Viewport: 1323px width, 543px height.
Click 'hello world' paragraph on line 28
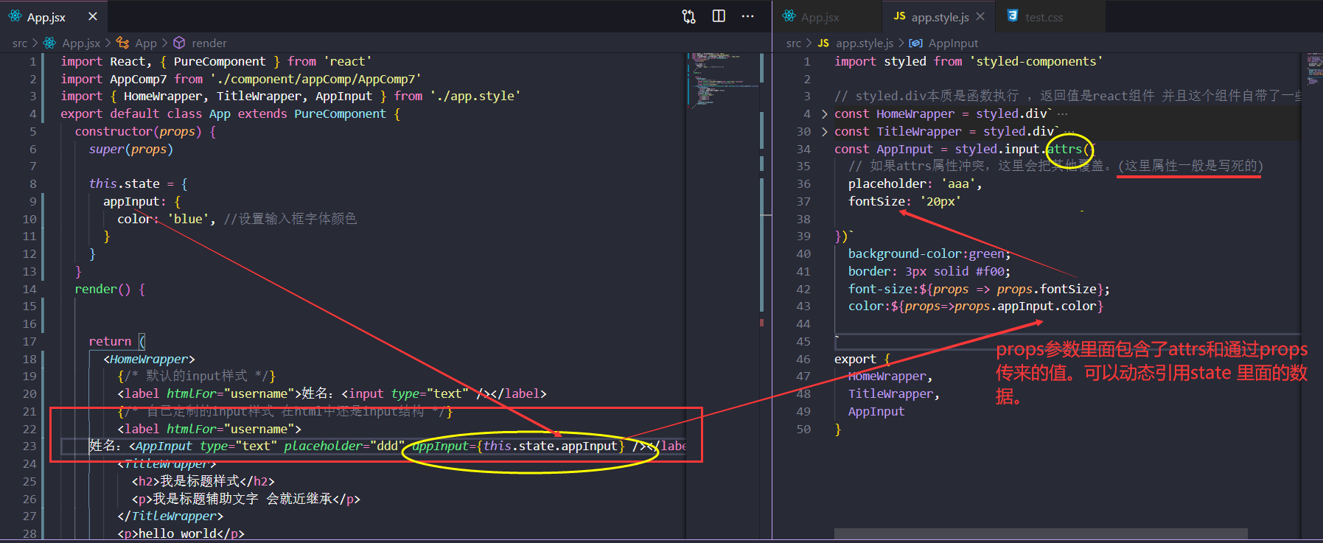(178, 534)
